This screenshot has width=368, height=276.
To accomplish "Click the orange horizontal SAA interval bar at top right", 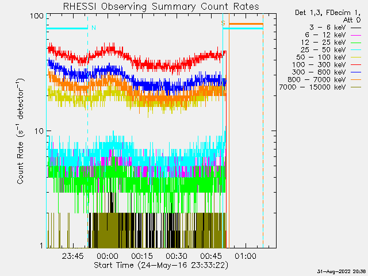I will (246, 24).
